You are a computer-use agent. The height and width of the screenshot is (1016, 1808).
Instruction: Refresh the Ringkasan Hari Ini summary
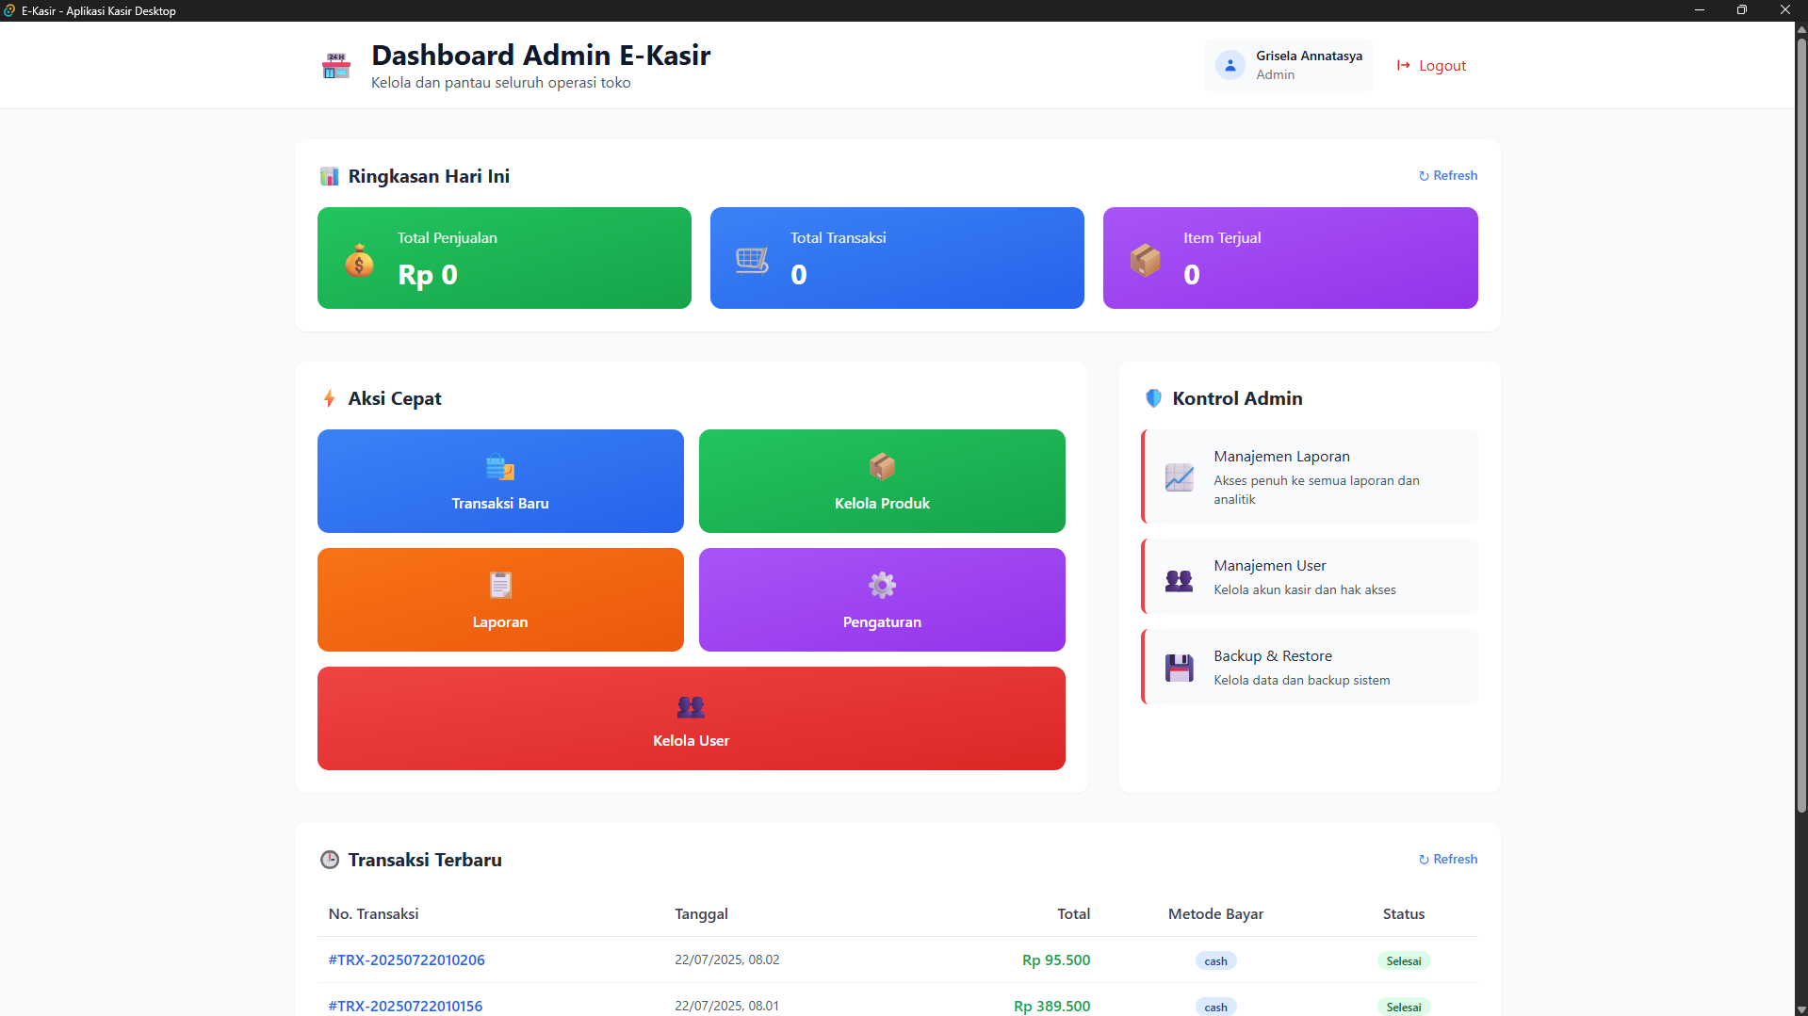click(x=1448, y=176)
